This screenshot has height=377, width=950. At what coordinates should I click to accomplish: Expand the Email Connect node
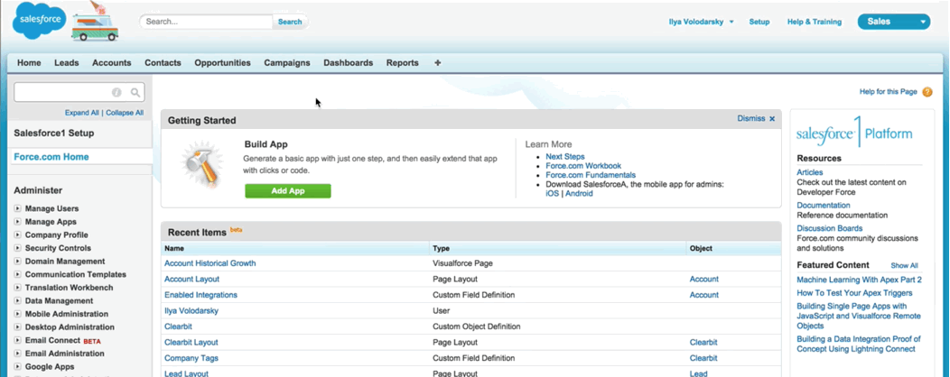(17, 340)
